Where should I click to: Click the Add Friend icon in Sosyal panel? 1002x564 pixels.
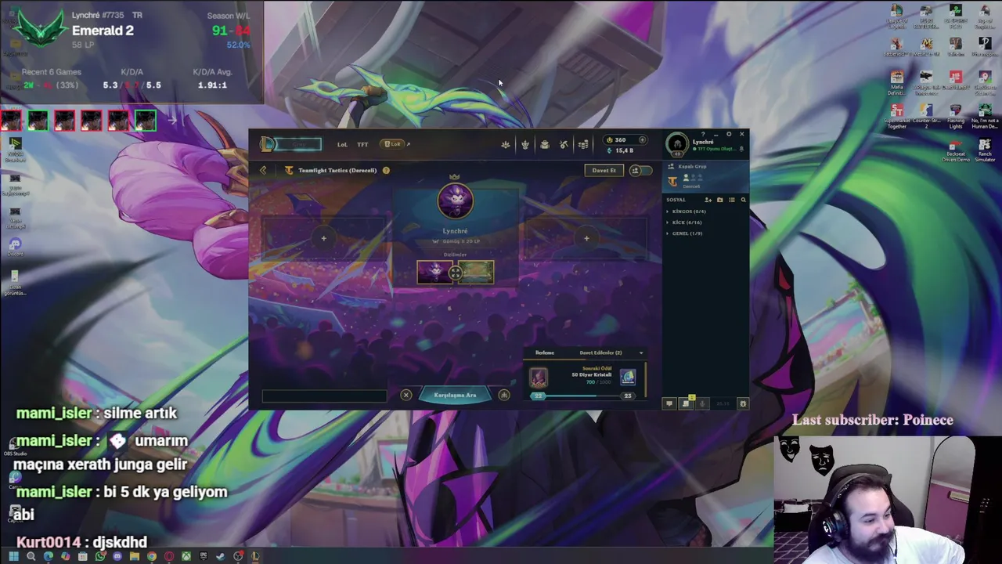(x=708, y=200)
